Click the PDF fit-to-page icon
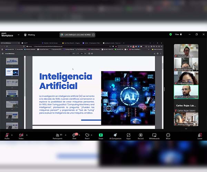This screenshot has height=172, width=207. tap(89, 54)
